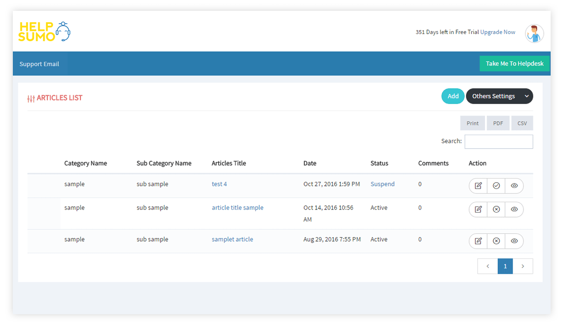Open the samplet article link

pyautogui.click(x=232, y=239)
